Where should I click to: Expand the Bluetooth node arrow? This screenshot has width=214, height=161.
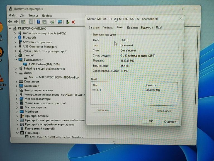[x=15, y=38]
